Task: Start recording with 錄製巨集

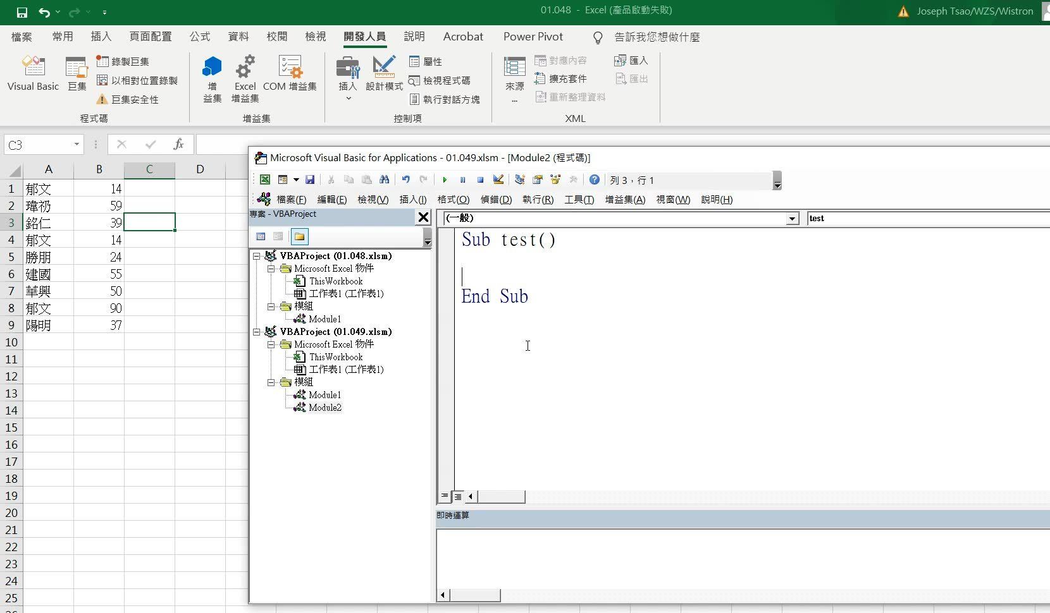Action: (123, 61)
